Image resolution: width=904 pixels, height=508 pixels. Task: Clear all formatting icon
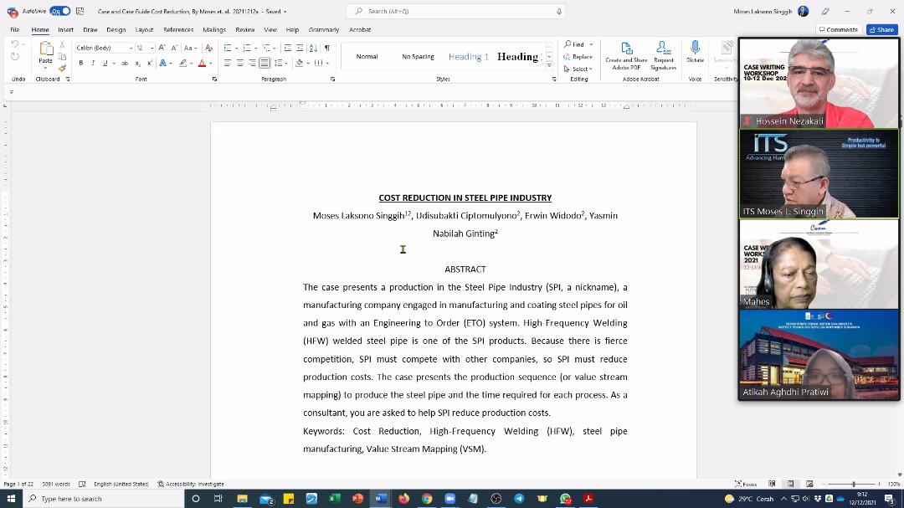(x=208, y=48)
